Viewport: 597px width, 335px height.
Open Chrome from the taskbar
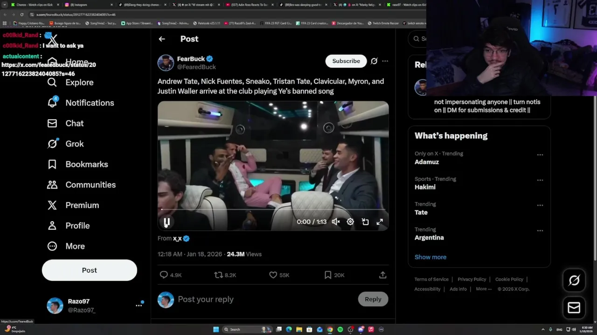[330, 329]
